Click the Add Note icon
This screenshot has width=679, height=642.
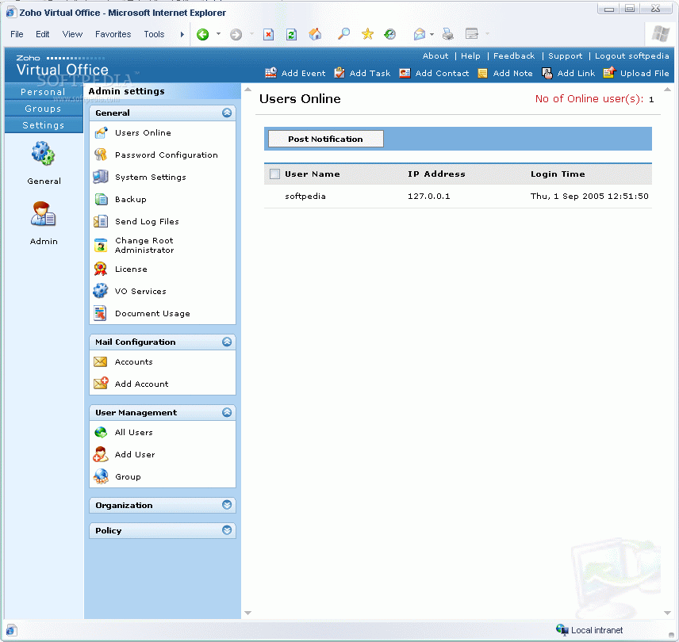482,73
